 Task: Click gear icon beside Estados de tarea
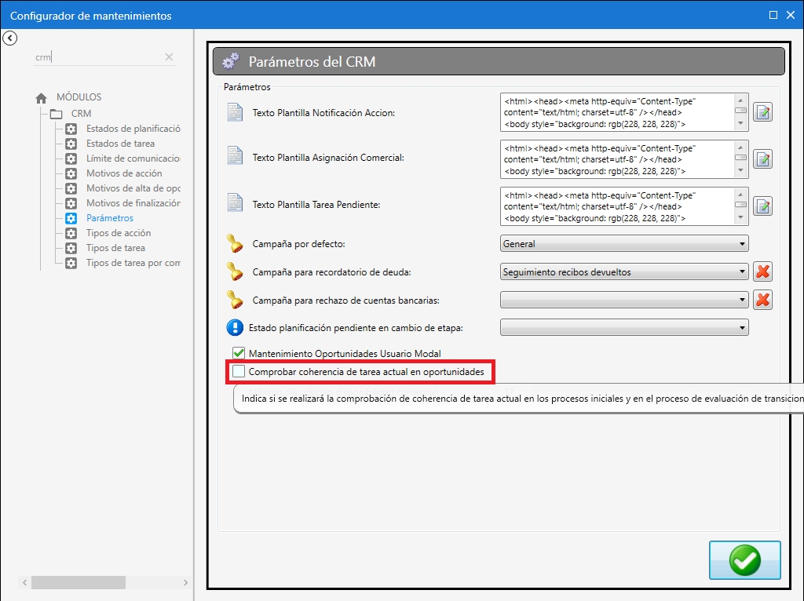point(71,144)
